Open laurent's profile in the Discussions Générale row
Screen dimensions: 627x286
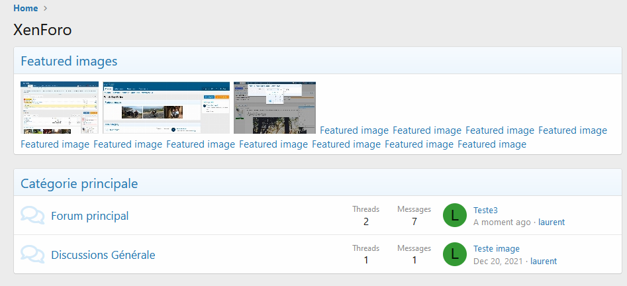544,262
